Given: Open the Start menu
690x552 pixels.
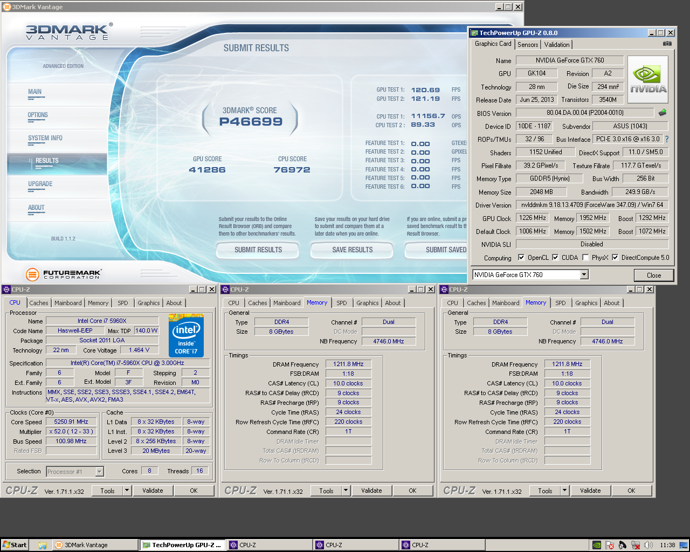Looking at the screenshot, I should pyautogui.click(x=15, y=545).
